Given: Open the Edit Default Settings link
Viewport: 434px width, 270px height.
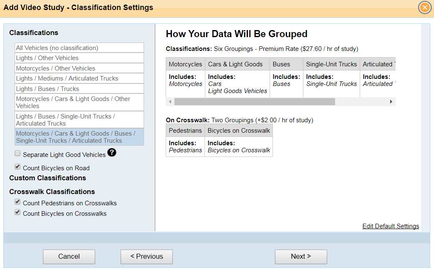Looking at the screenshot, I should [x=391, y=226].
